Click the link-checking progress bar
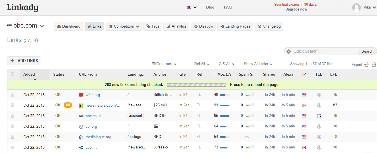This screenshot has width=377, height=153. coord(196,85)
